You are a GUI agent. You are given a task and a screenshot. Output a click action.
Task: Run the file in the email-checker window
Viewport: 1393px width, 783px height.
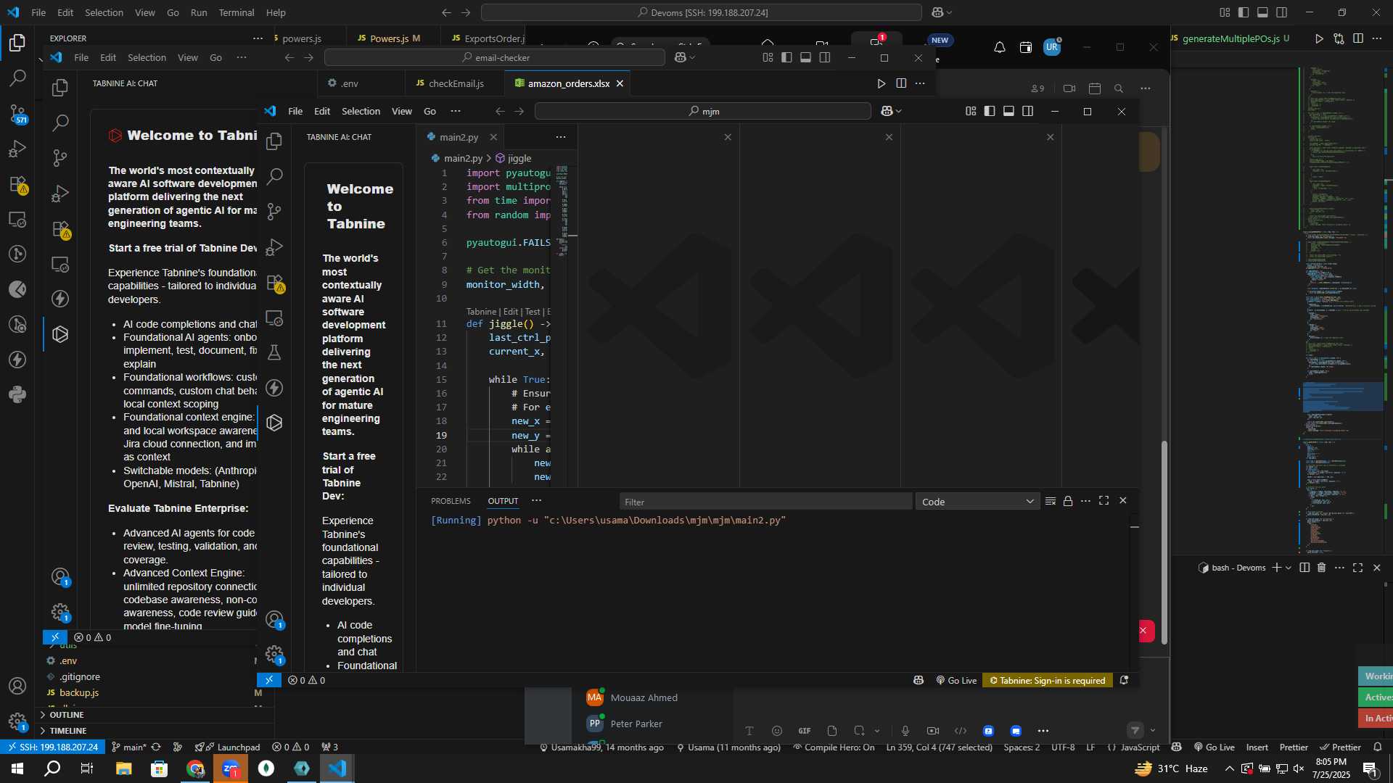(x=881, y=83)
